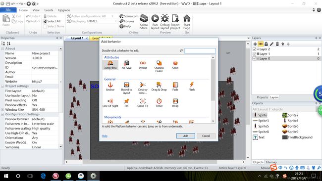Collapse the Project settings section
This screenshot has height=181, width=322.
2,86
